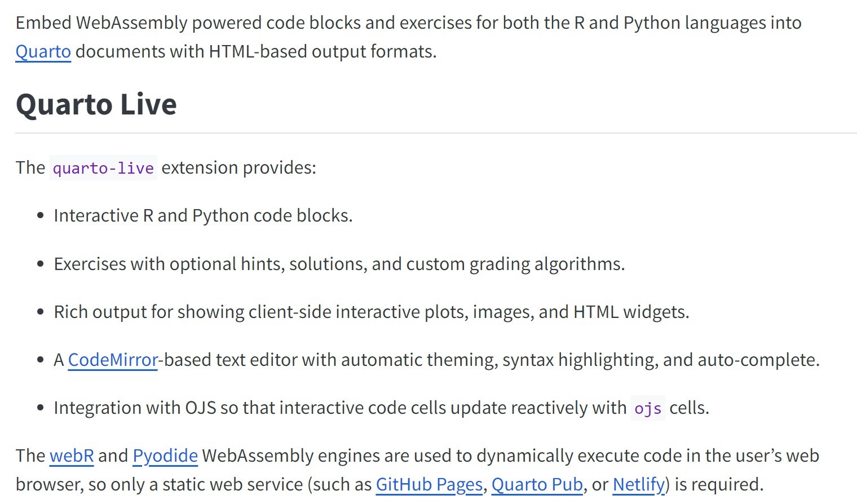Viewport: 857px width, 504px height.
Task: Click the ojs inline code snippet
Action: [647, 408]
